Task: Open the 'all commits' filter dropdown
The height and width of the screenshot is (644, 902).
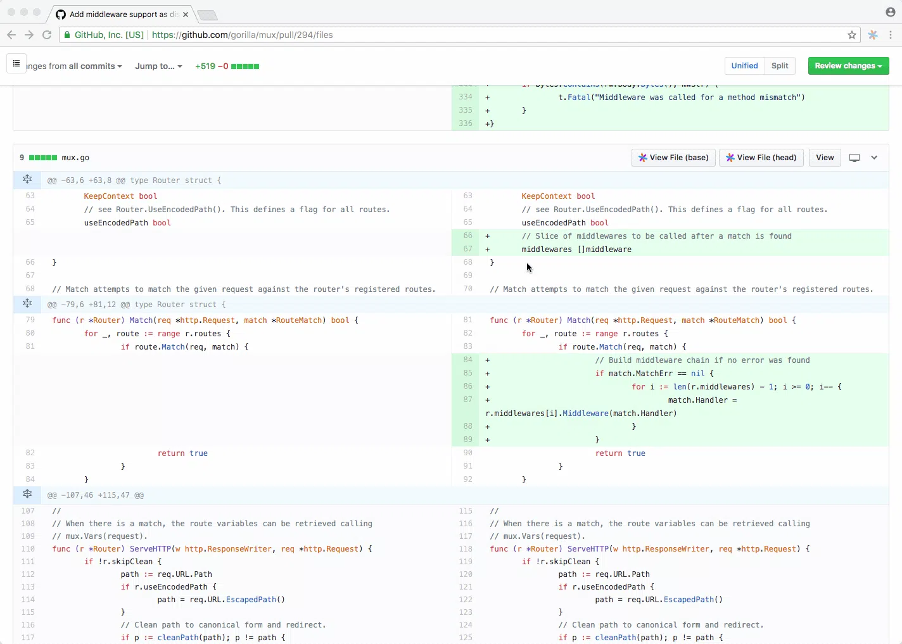Action: (95, 66)
